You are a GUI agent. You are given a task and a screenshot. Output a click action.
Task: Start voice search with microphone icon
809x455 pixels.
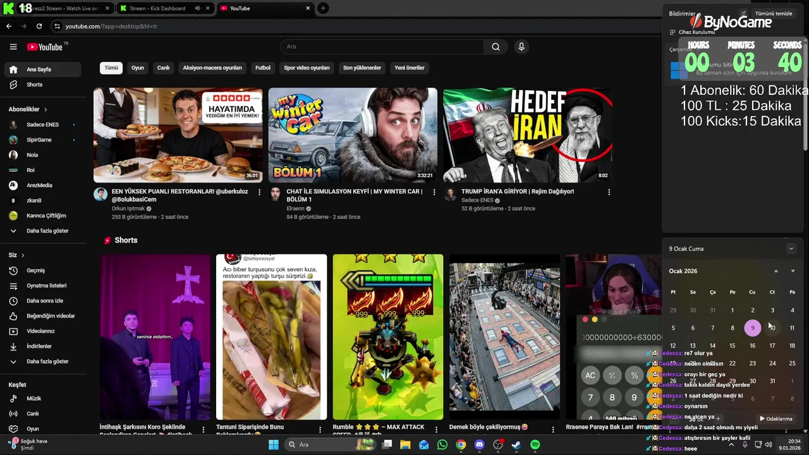point(521,47)
